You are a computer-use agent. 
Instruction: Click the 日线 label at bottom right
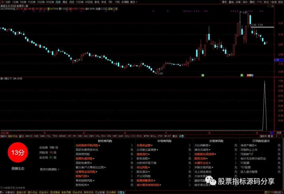(x=279, y=133)
